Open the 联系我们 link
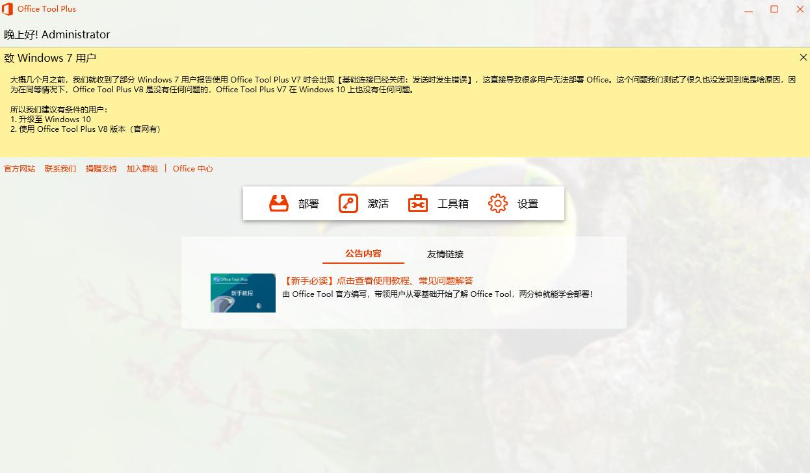 pos(60,168)
